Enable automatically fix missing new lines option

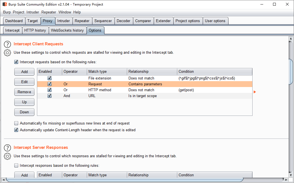pyautogui.click(x=16, y=123)
